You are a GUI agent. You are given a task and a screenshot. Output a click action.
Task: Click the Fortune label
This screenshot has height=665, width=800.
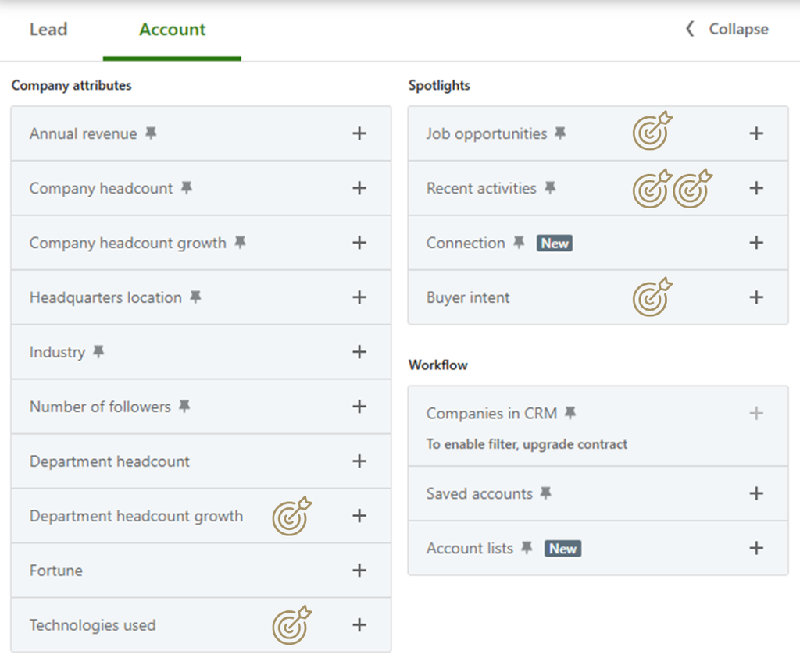pyautogui.click(x=56, y=571)
